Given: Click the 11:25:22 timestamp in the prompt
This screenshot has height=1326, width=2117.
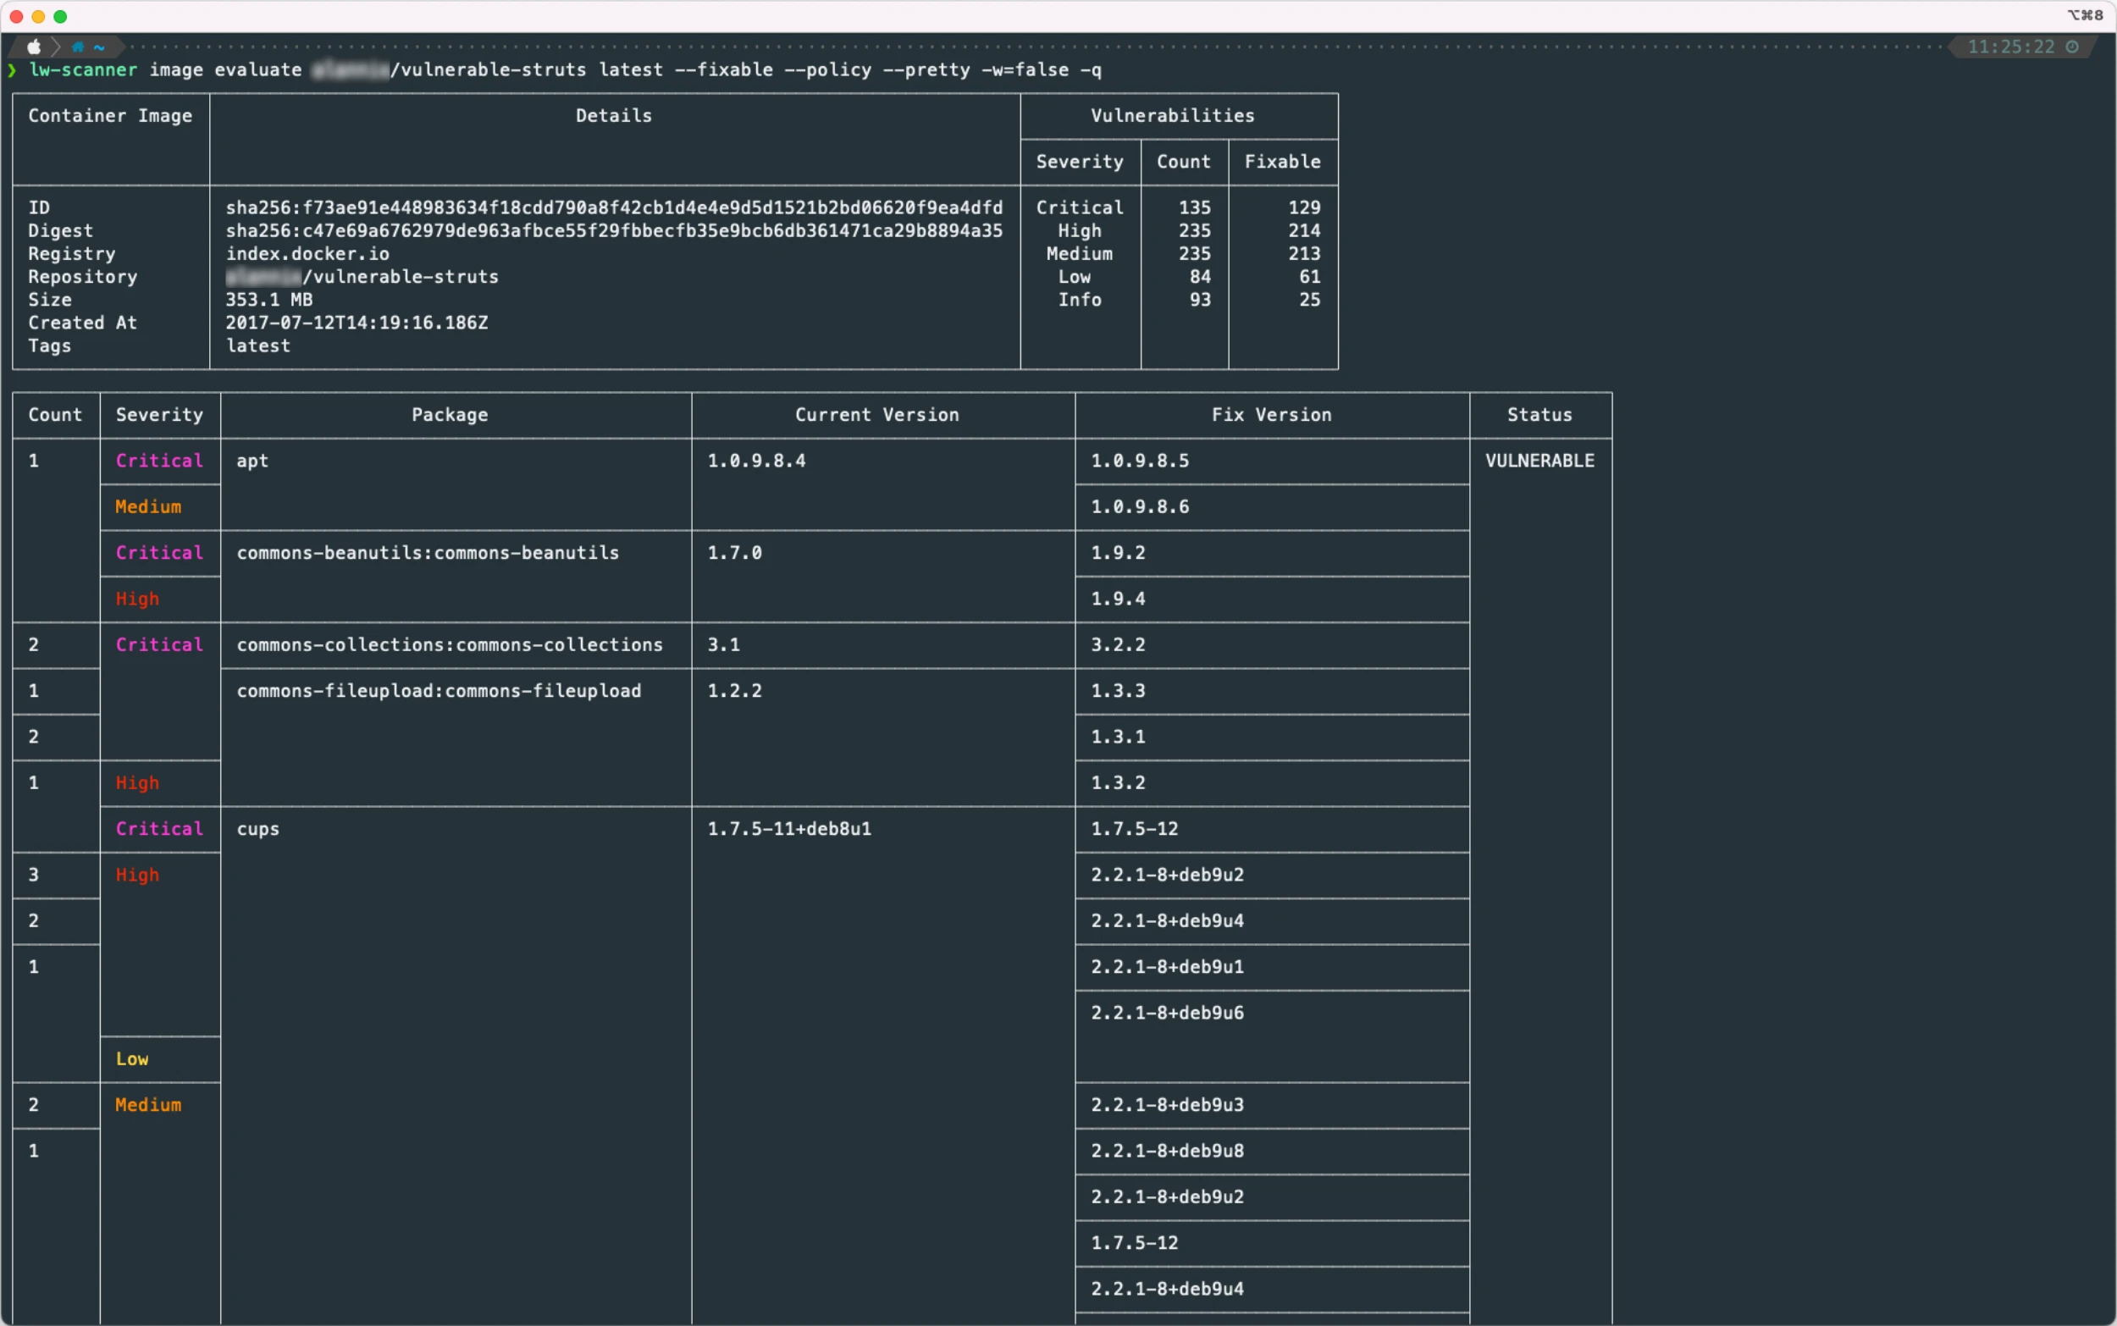Looking at the screenshot, I should point(2010,47).
